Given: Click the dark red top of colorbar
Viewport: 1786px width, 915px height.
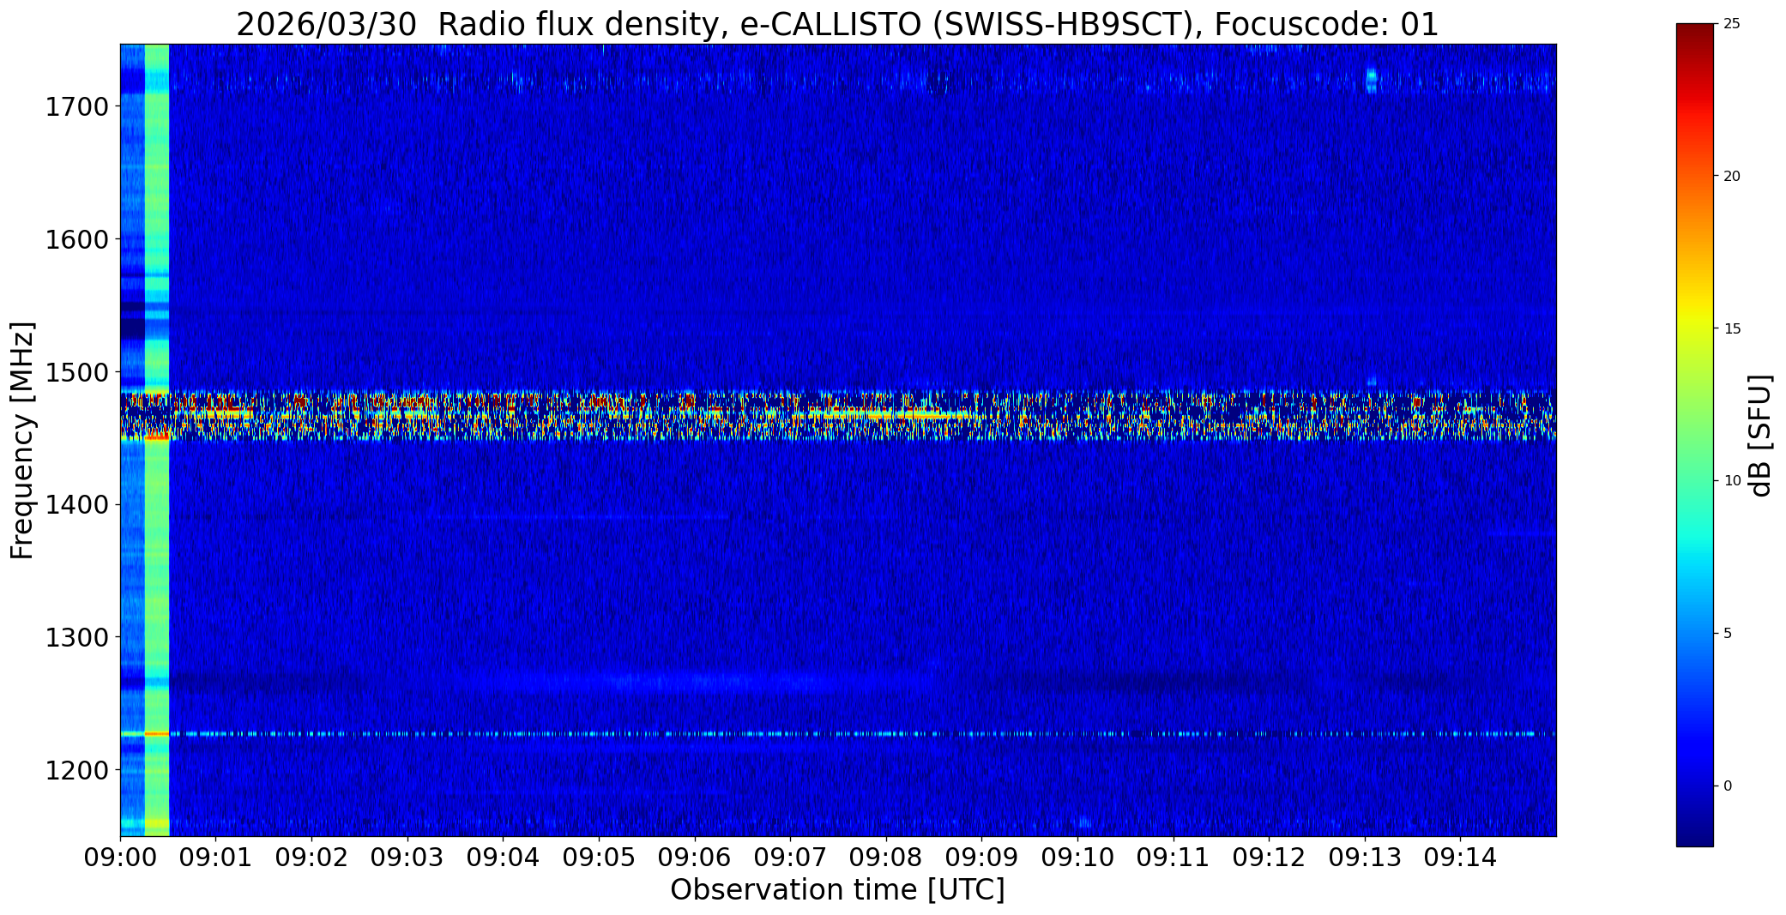Looking at the screenshot, I should click(1694, 34).
